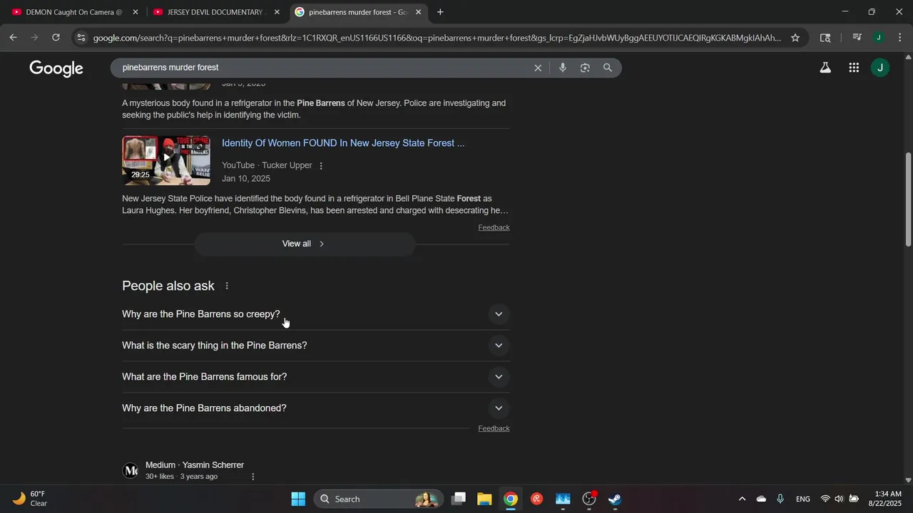Go back to the previous page
The height and width of the screenshot is (513, 913).
[13, 38]
